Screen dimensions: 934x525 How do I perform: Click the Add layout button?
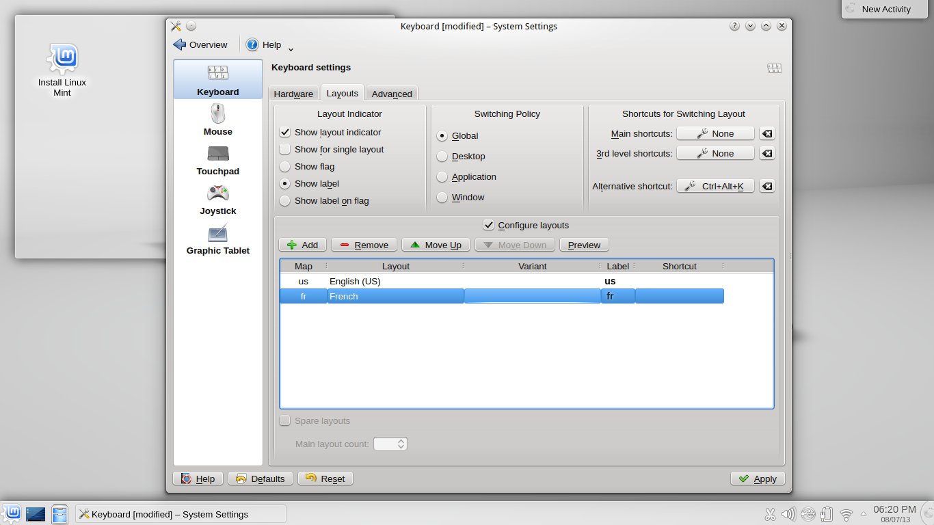click(302, 245)
